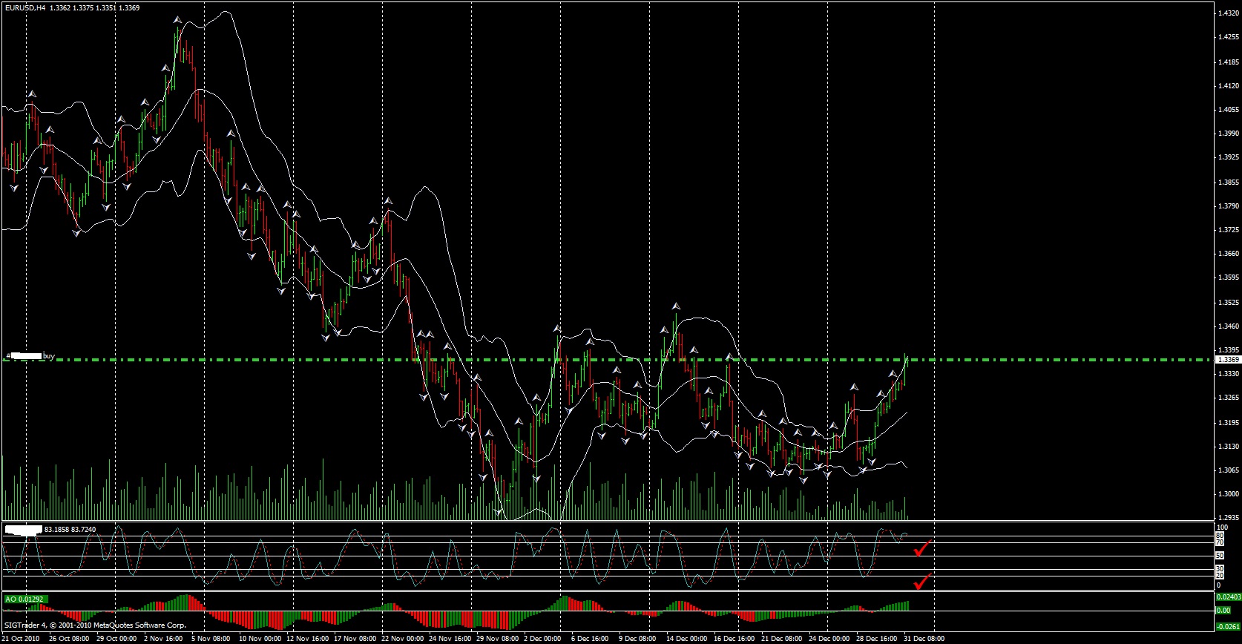Viewport: 1242px width, 644px height.
Task: Click stochastic level label 20
Action: pos(1221,576)
